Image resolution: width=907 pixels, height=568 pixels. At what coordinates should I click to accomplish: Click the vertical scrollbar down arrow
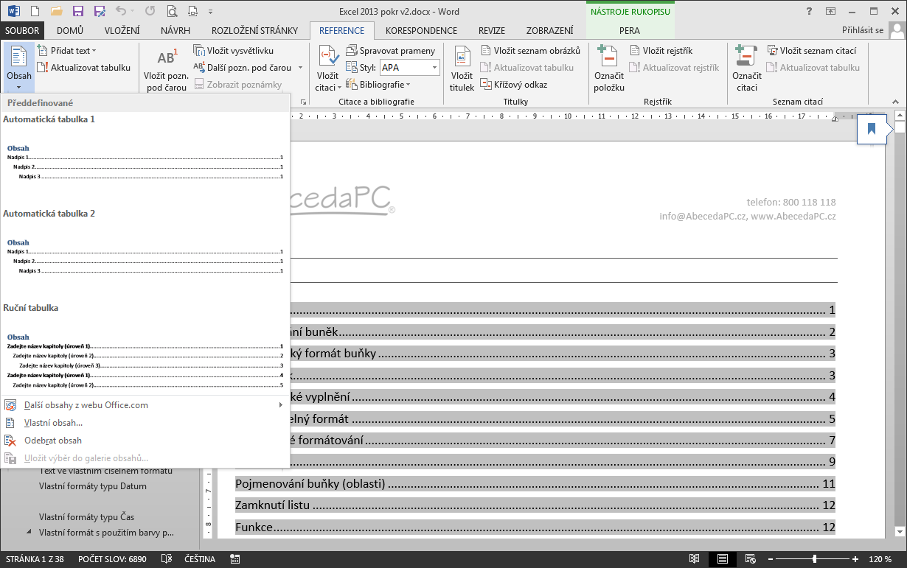click(900, 531)
